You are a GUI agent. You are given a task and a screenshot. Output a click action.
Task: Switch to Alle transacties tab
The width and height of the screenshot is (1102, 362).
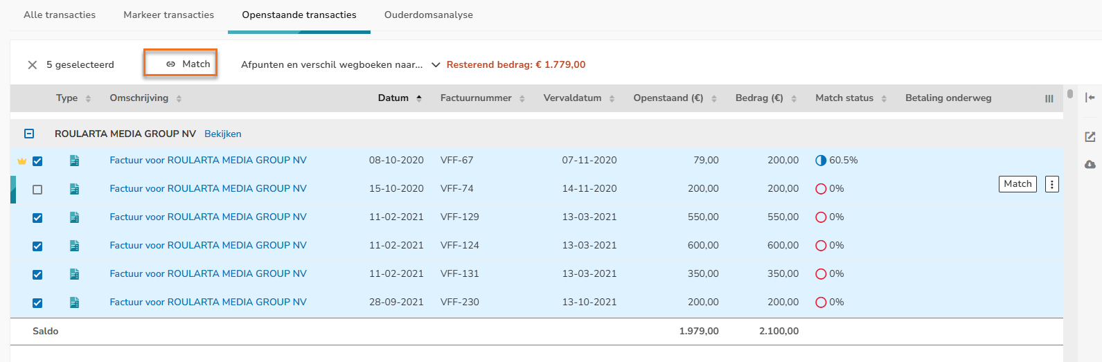click(x=60, y=15)
